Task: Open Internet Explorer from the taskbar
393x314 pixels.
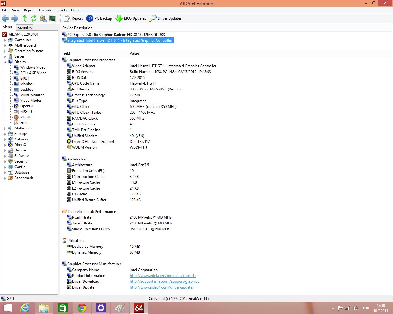Action: 25,308
